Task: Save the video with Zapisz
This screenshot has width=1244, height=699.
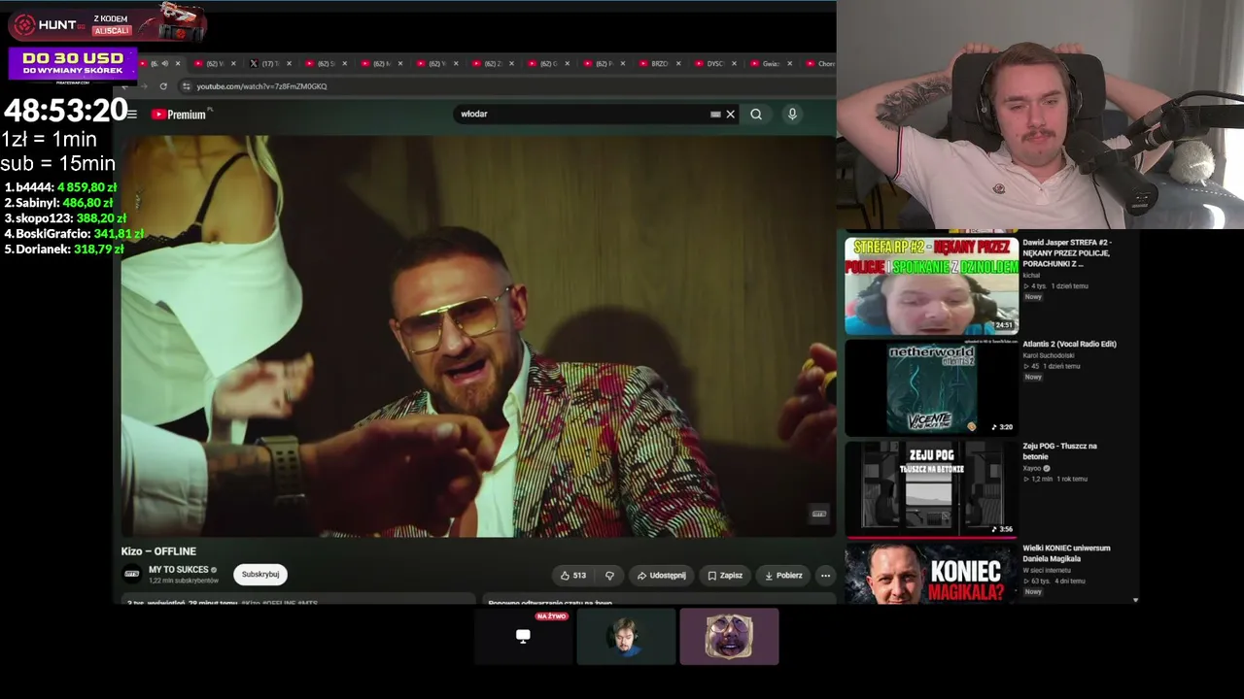Action: coord(725,576)
